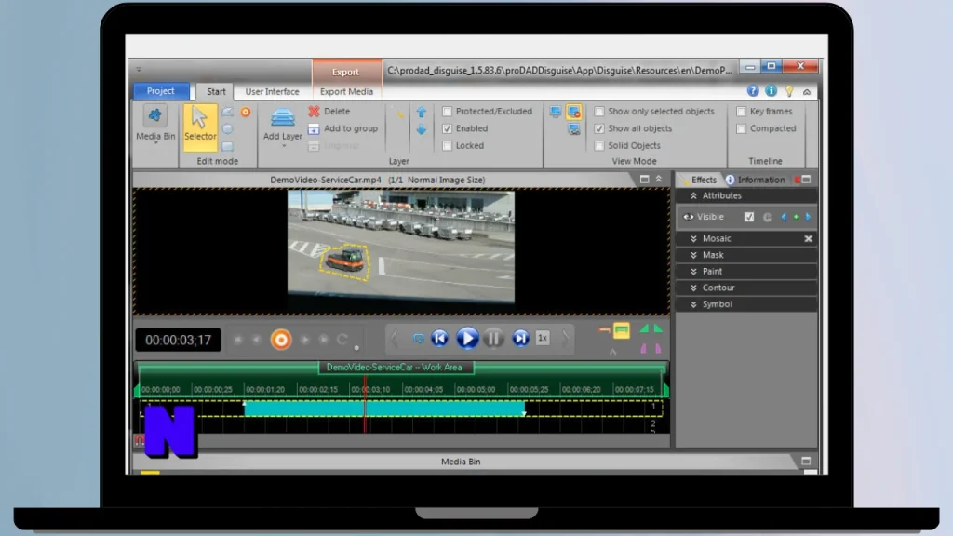
Task: Activate the Selector edit mode tool
Action: pos(200,127)
